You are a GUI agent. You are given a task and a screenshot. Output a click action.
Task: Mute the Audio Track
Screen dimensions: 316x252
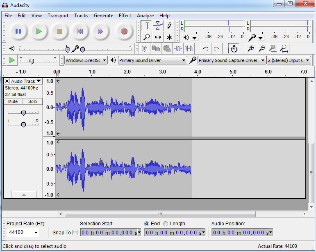[13, 101]
